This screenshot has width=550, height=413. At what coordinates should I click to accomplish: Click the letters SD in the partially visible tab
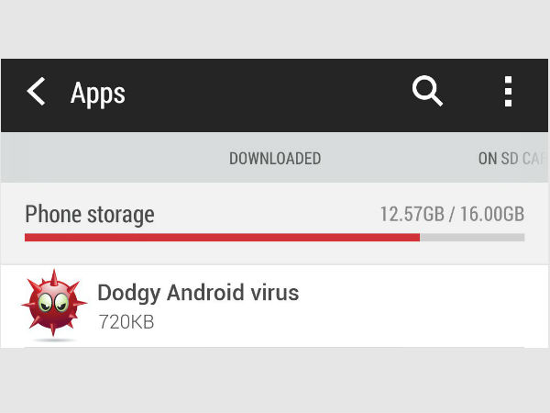pyautogui.click(x=510, y=159)
